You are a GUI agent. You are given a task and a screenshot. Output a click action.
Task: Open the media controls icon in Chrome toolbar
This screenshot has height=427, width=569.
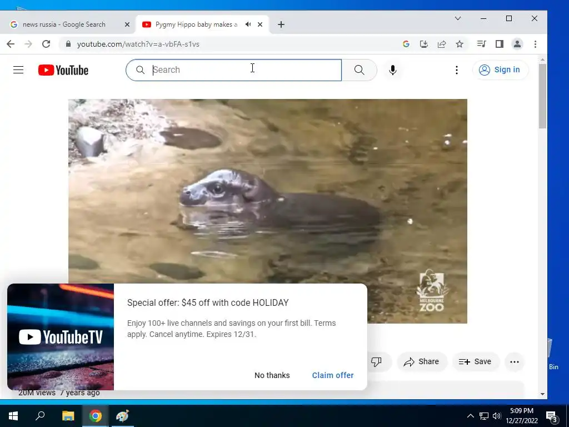coord(482,44)
